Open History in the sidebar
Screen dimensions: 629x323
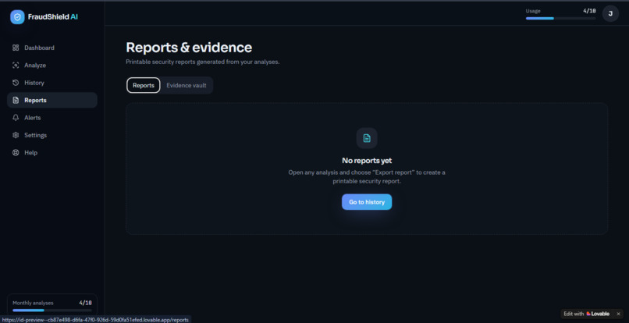coord(52,83)
